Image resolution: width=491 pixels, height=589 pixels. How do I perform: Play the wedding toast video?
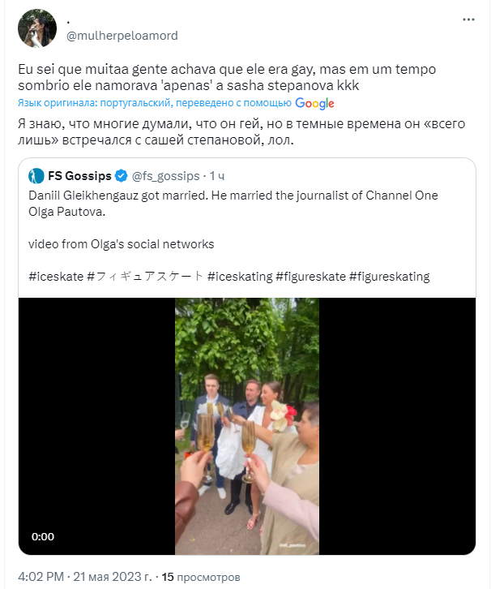pyautogui.click(x=247, y=426)
